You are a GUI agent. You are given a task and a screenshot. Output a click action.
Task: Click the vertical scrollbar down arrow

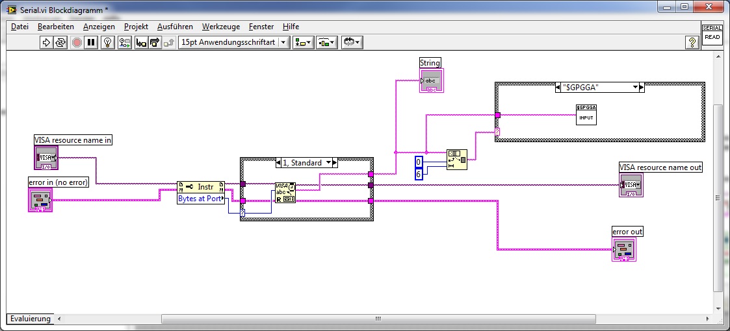(718, 309)
